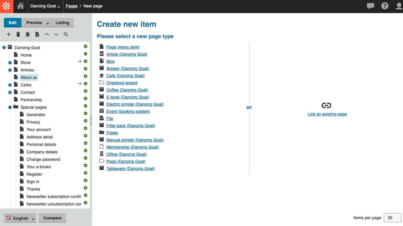Open the Kentico application list logo

7,6
